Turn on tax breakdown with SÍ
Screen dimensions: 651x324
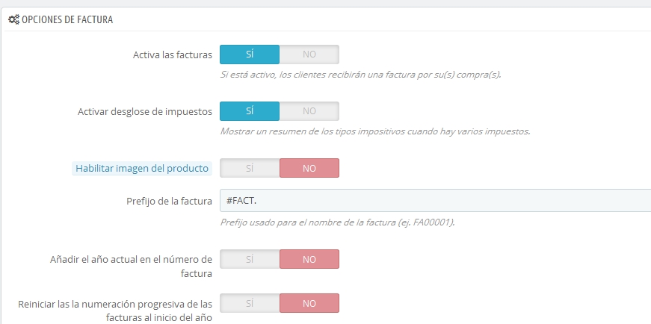250,111
